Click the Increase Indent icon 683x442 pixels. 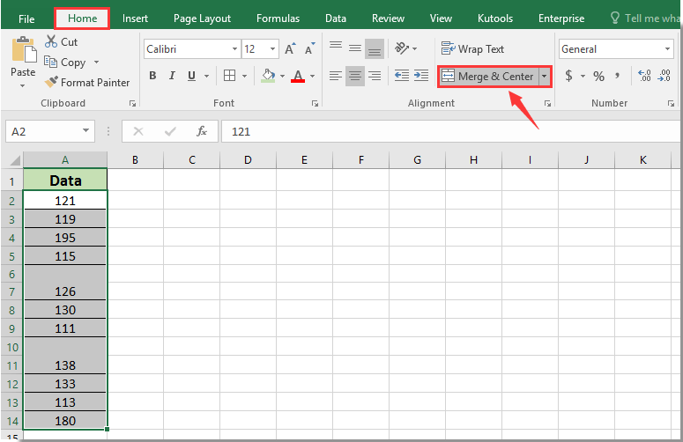pos(420,76)
